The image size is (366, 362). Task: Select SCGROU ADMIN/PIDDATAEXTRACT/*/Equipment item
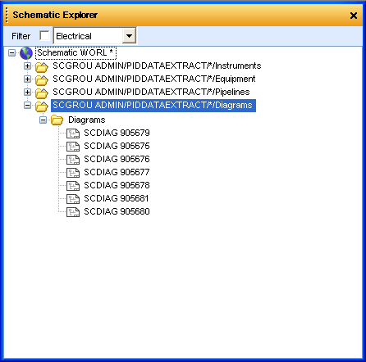pyautogui.click(x=154, y=79)
